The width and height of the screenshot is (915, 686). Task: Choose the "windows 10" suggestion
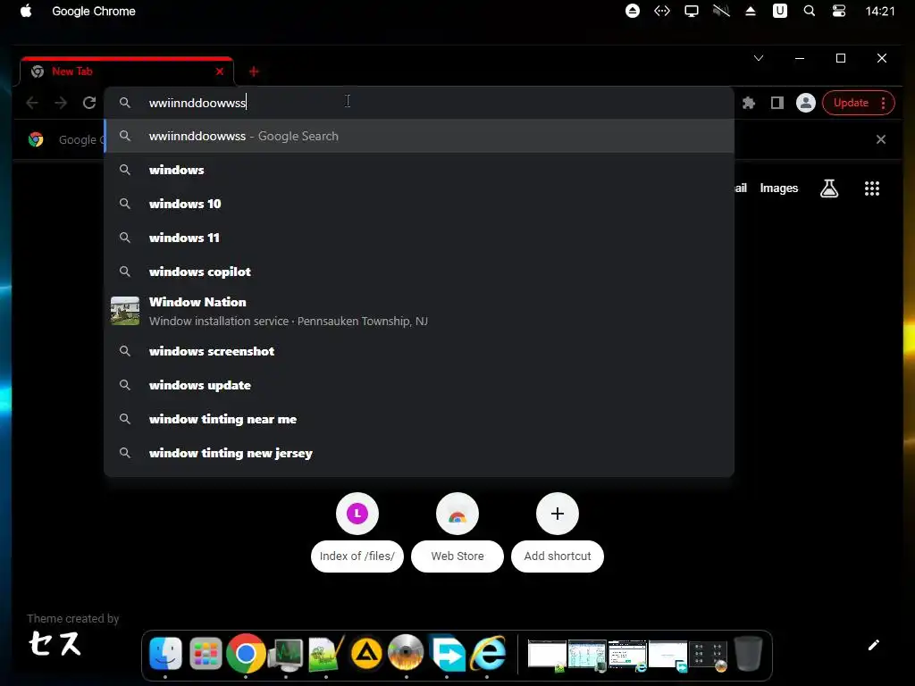[419, 204]
